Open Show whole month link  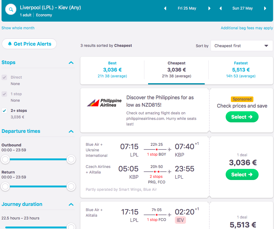click(x=18, y=28)
